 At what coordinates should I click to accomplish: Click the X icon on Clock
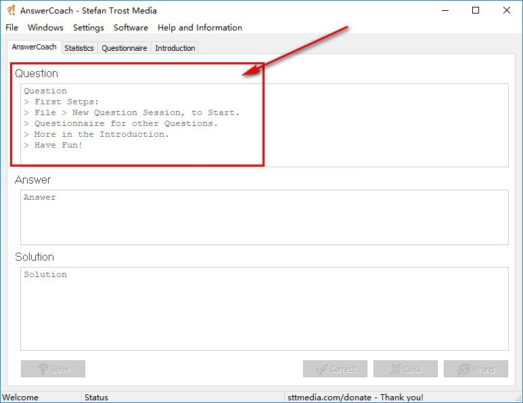[395, 369]
